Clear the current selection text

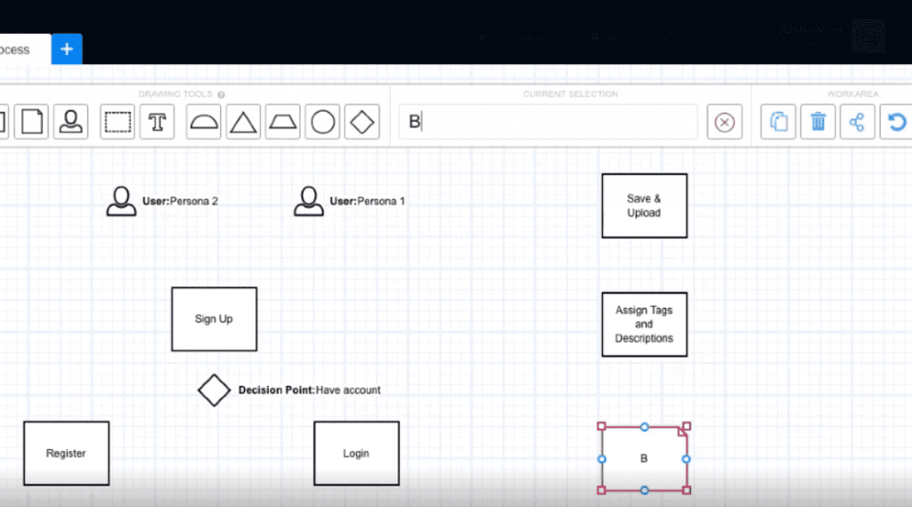coord(724,122)
